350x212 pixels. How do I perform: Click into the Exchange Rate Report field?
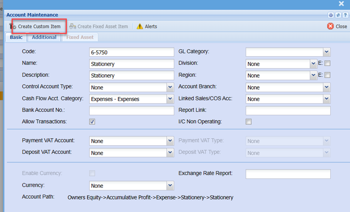click(x=288, y=174)
